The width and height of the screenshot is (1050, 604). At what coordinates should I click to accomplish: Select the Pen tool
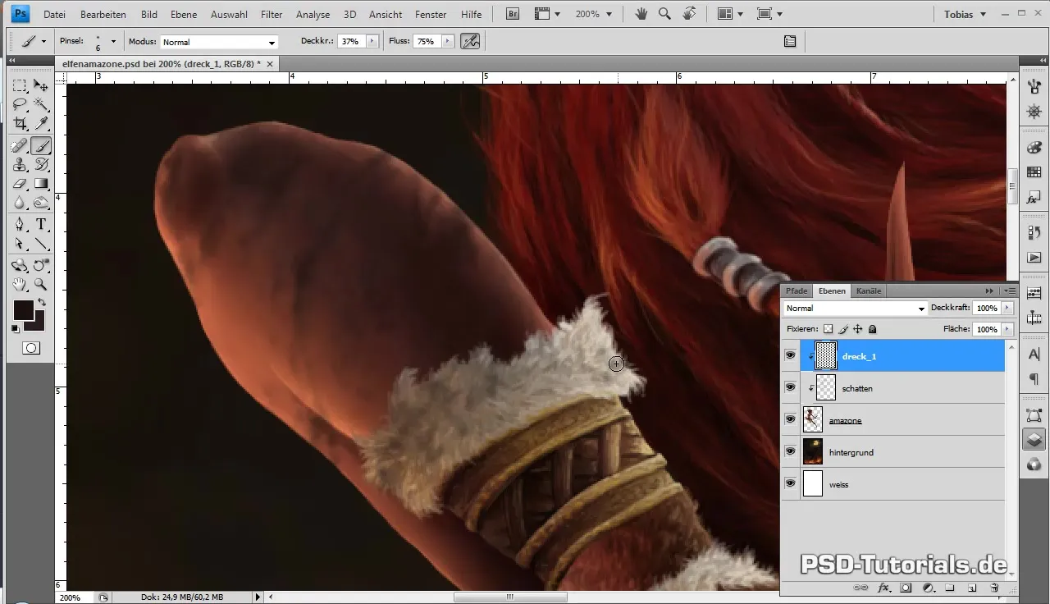[19, 225]
